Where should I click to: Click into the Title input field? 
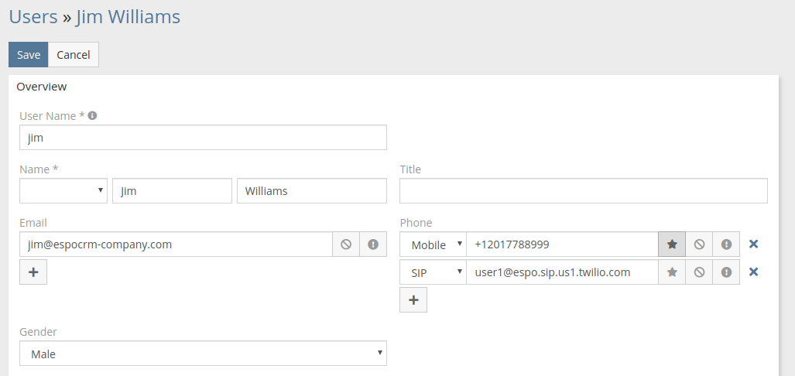[x=583, y=191]
